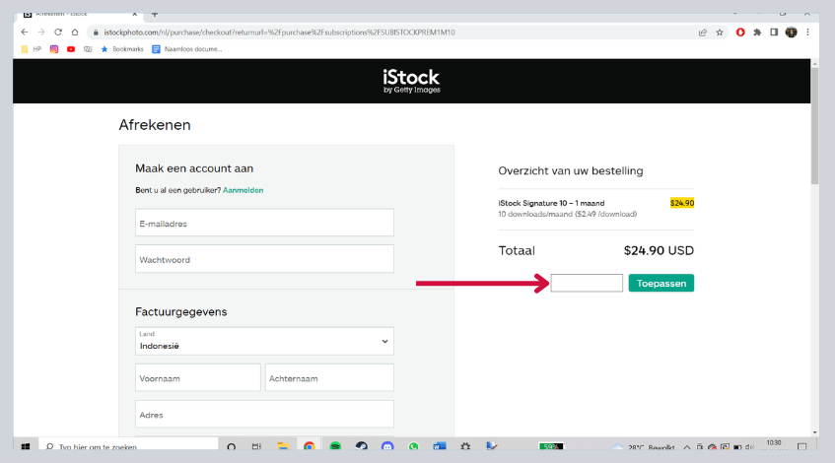Image resolution: width=835 pixels, height=463 pixels.
Task: Open a new browser tab
Action: [155, 15]
